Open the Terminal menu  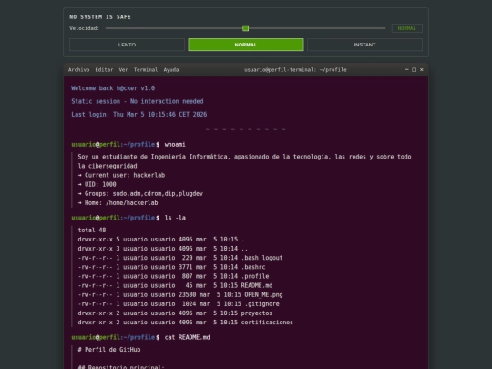click(146, 69)
